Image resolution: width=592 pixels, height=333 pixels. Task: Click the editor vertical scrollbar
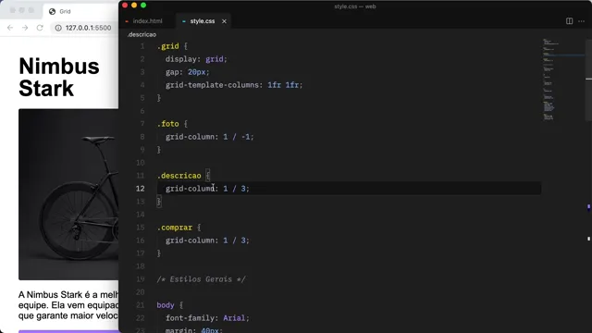588,181
